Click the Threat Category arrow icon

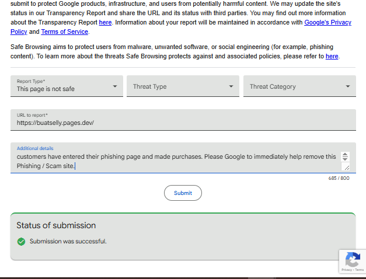pos(348,86)
